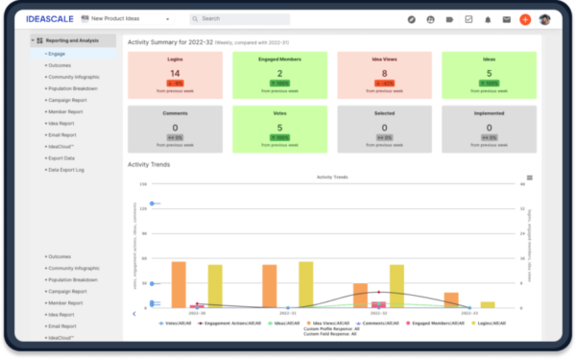Click the IDEASCALE logo
The width and height of the screenshot is (576, 359).
point(50,19)
